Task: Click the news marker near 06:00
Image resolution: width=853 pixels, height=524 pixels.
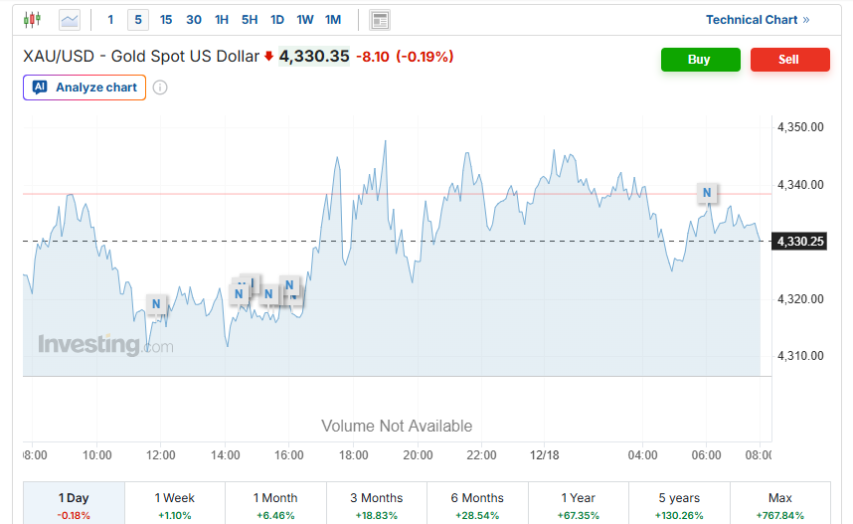Action: [x=707, y=192]
